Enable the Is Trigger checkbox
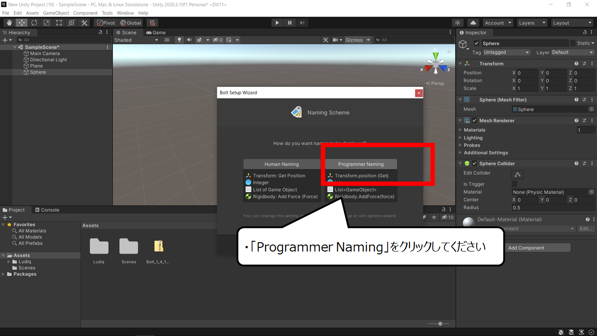 point(514,184)
